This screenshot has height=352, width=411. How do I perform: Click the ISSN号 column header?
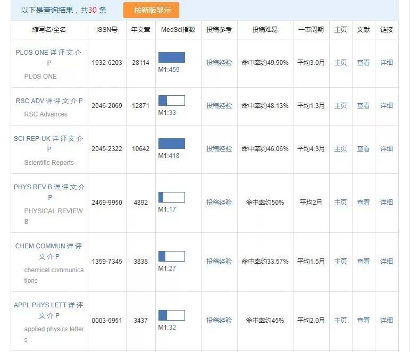(x=107, y=30)
